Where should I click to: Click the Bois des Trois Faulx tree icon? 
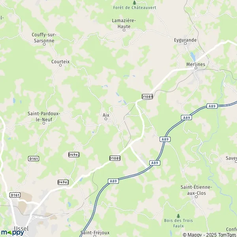click(179, 216)
